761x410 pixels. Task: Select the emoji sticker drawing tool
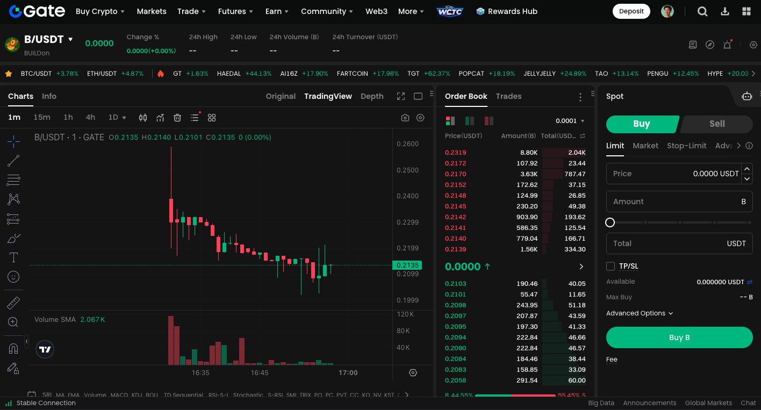13,277
